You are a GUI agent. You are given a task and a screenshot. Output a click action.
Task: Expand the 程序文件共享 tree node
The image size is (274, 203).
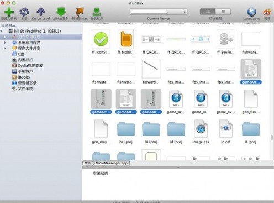(5, 48)
